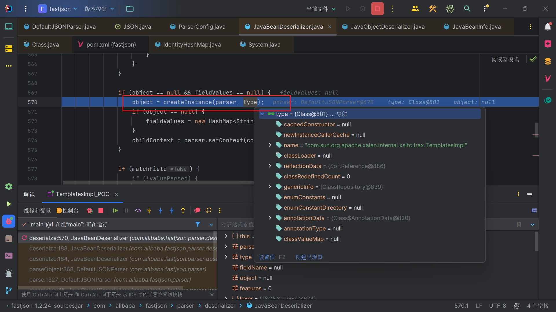556x312 pixels.
Task: Open the 当前文件 run configuration dropdown
Action: [321, 9]
